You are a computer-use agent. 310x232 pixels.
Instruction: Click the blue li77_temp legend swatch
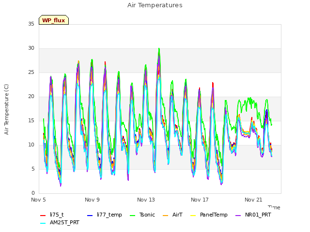pos(90,216)
